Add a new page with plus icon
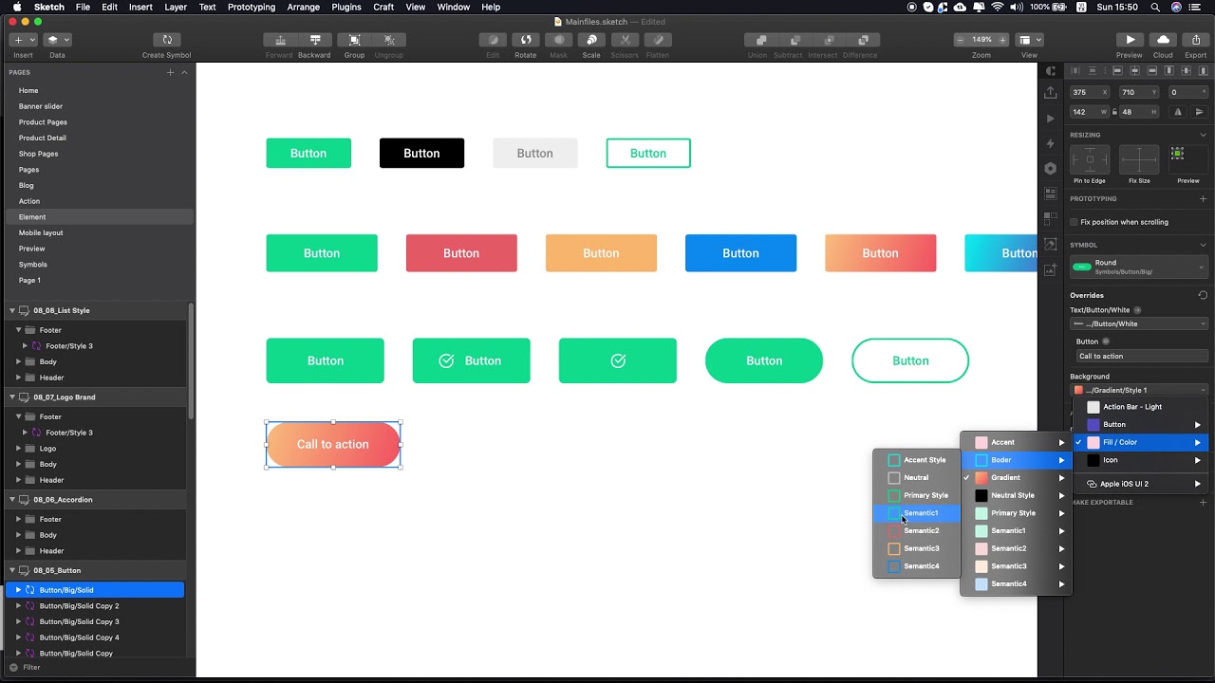This screenshot has width=1215, height=683. (x=171, y=72)
